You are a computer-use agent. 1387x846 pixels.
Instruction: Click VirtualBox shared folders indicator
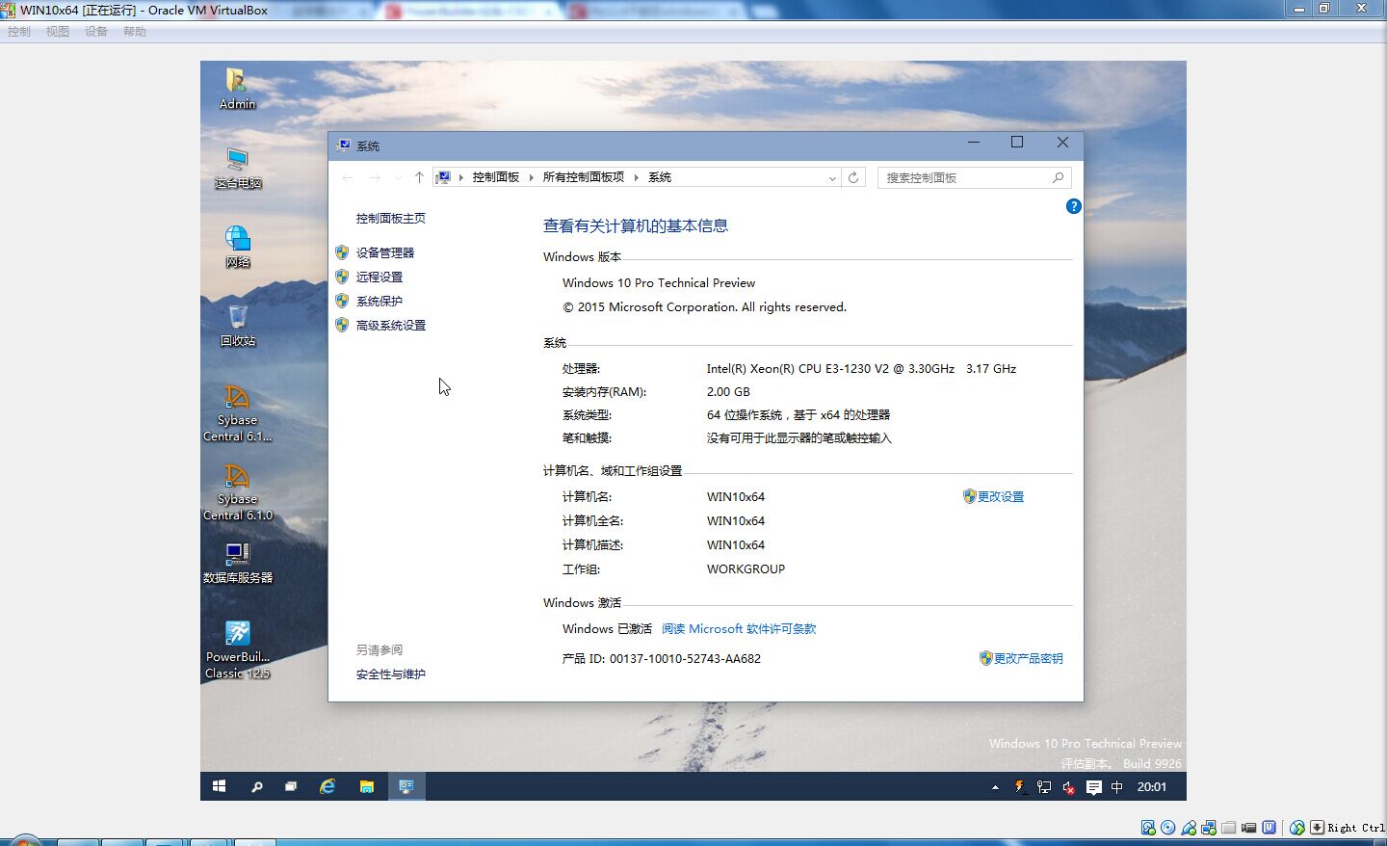pos(1228,828)
